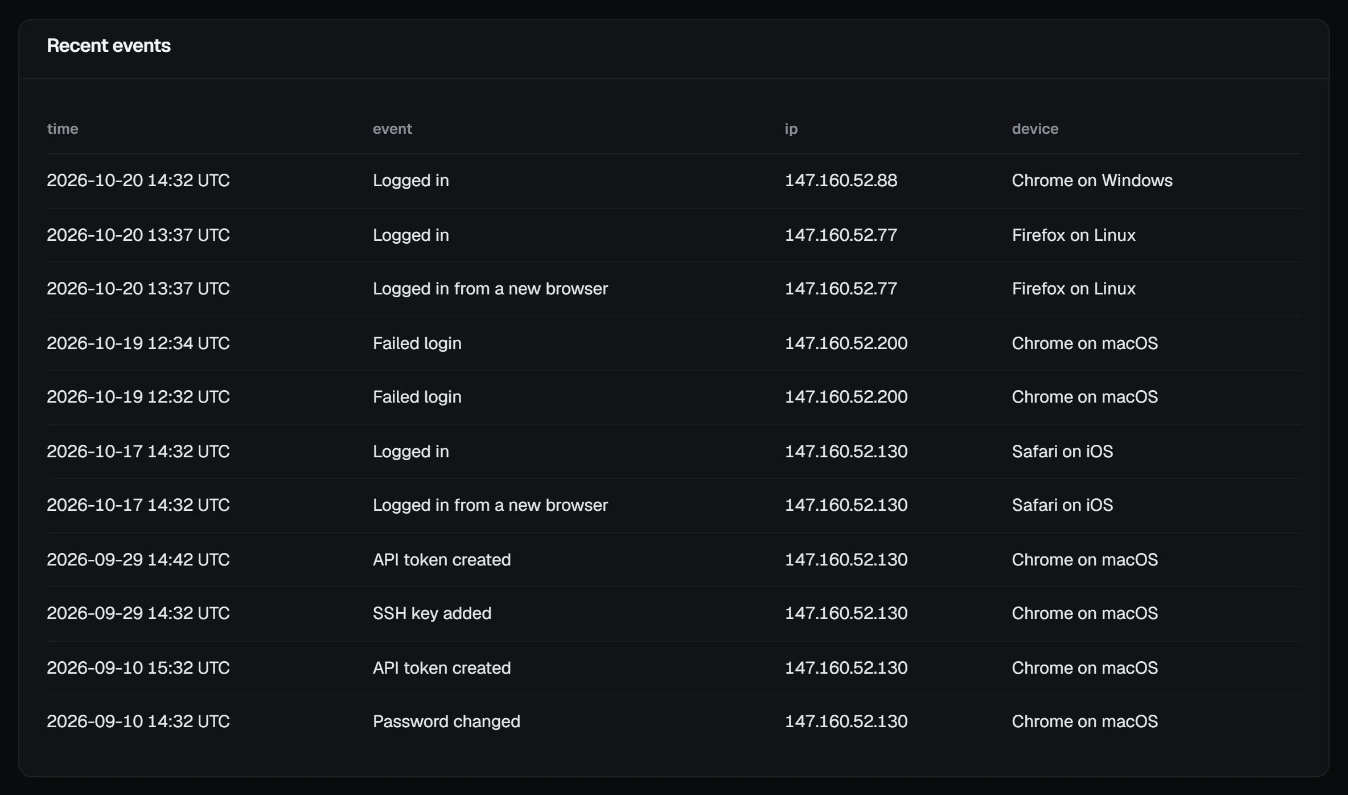Click the "Logged in" event for Chrome on Windows
Viewport: 1348px width, 795px height.
411,181
